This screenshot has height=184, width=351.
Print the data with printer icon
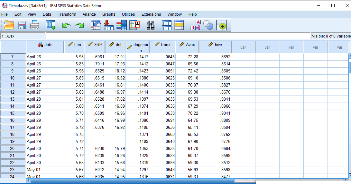[x=34, y=25]
